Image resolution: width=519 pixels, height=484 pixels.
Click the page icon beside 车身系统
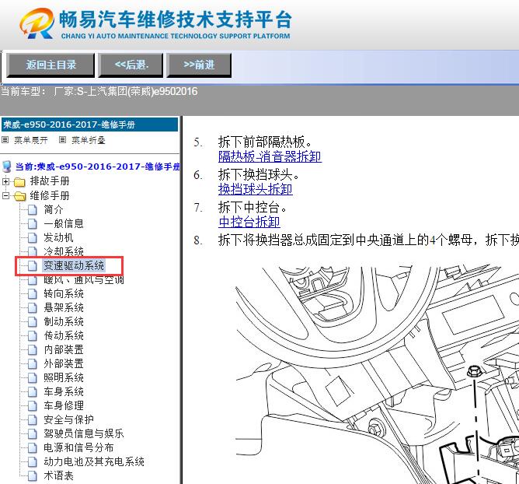(x=32, y=392)
